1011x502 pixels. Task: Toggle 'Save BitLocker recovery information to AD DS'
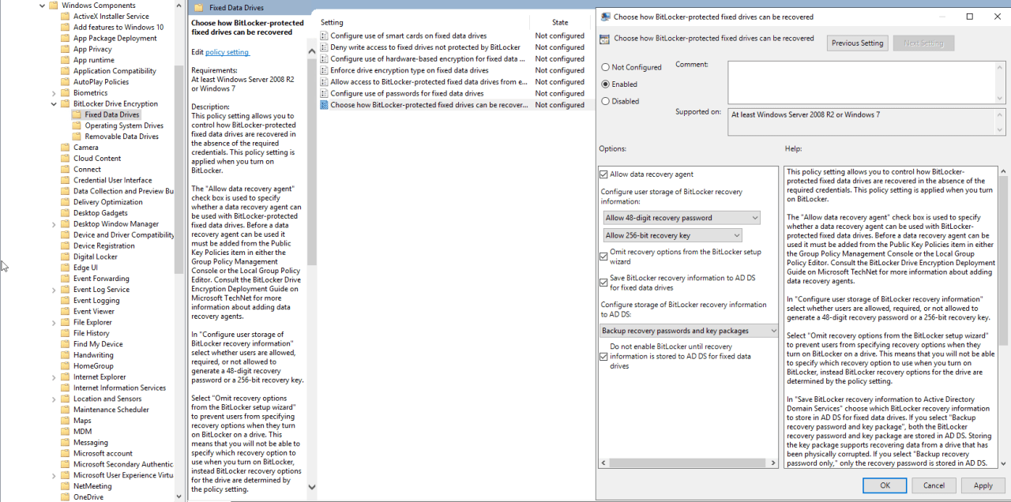tap(604, 283)
